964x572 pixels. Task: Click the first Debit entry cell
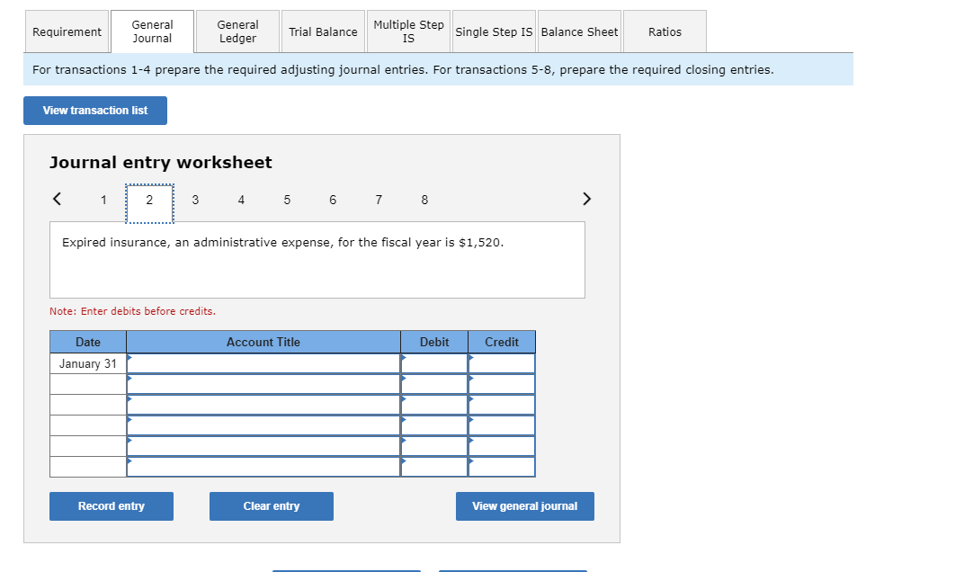tap(434, 363)
